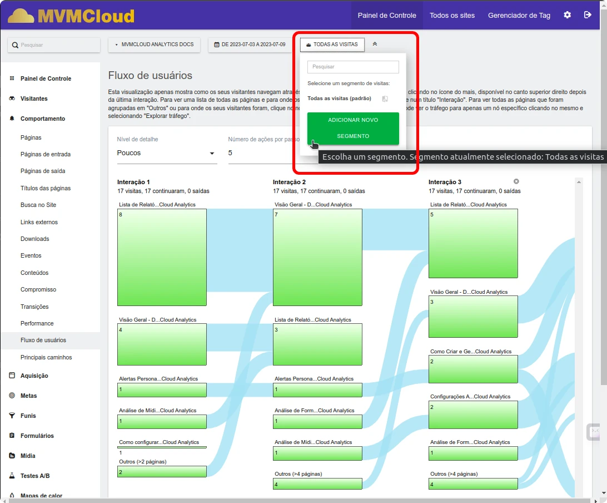Image resolution: width=607 pixels, height=503 pixels.
Task: Click compare icon beside Todas as visitas
Action: [385, 99]
